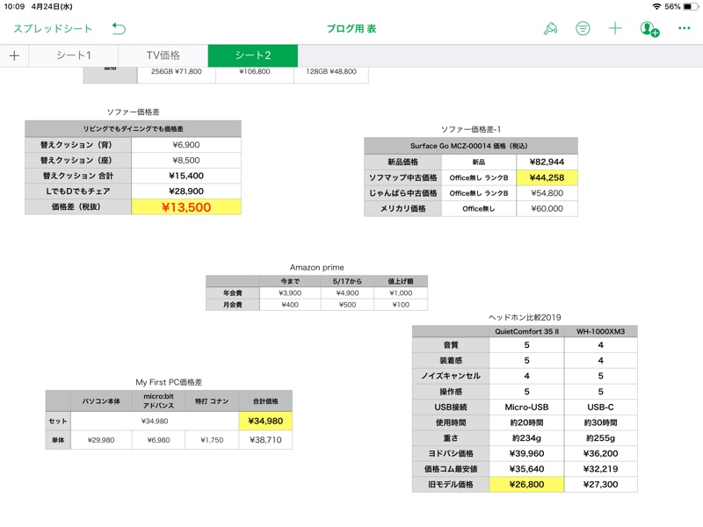Select the Micro-USB cell in headphone table
The image size is (703, 527).
coord(526,405)
